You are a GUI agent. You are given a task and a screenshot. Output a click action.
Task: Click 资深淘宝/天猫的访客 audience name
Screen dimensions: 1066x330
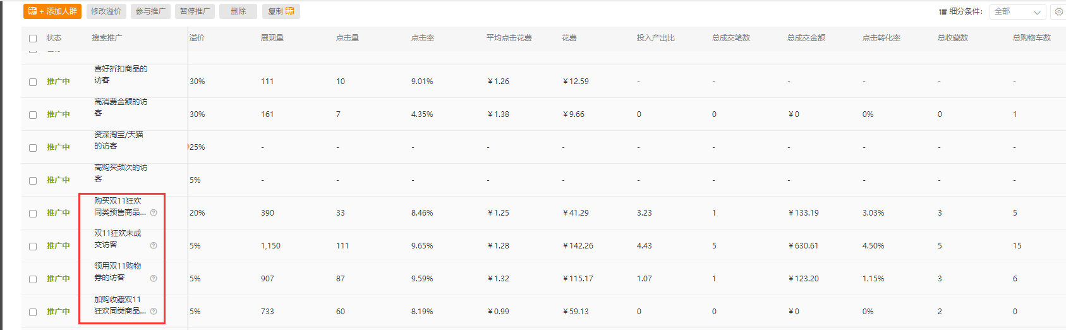[119, 140]
